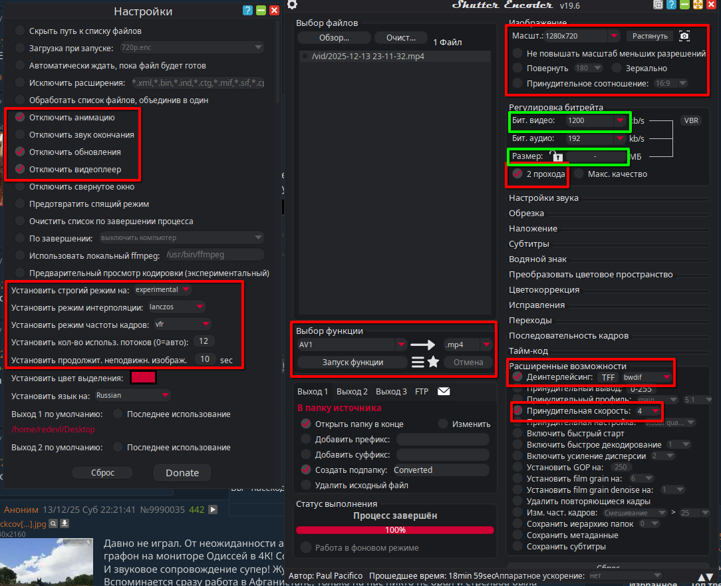Uncheck the 2 прохода option
The image size is (721, 586).
pos(517,174)
